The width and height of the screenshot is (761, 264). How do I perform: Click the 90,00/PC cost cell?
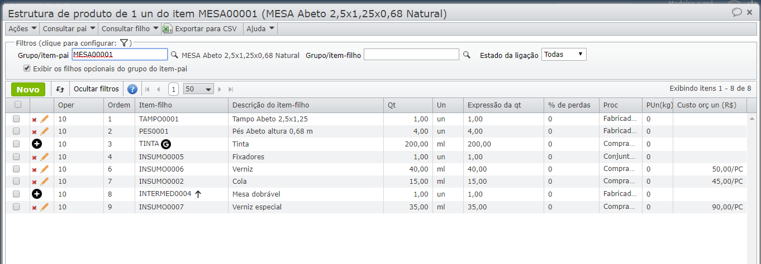(710, 207)
